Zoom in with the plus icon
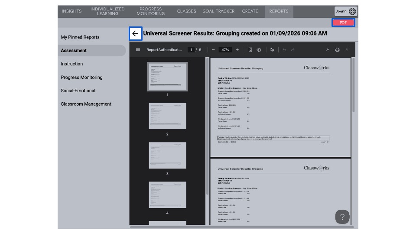Screen dimensions: 416x234 click(x=237, y=49)
